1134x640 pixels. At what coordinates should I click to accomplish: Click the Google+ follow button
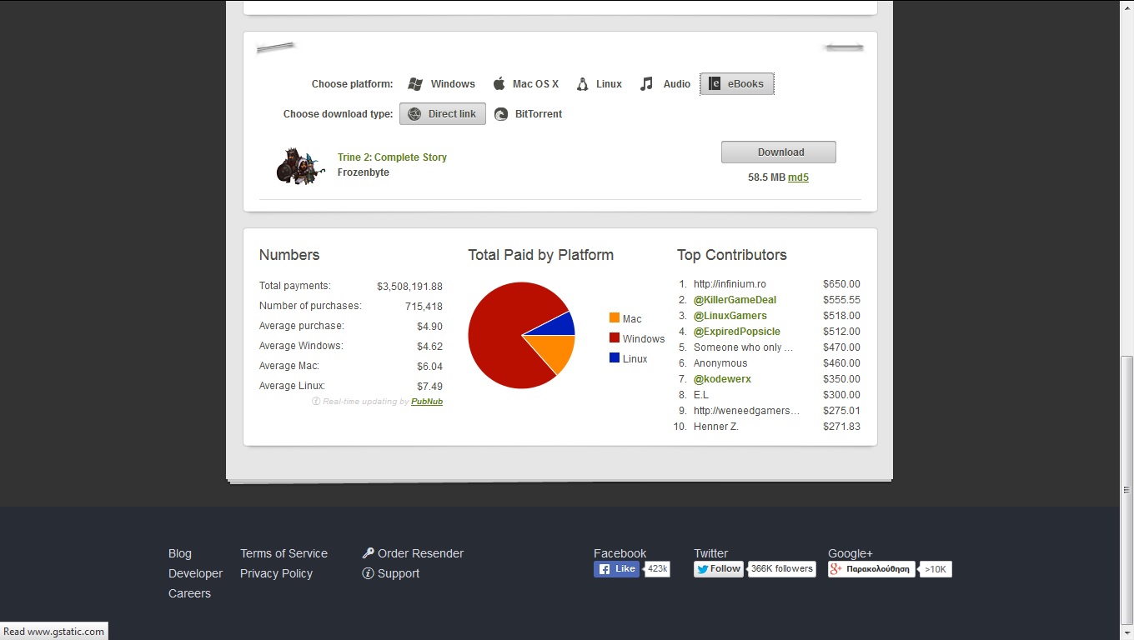tap(871, 569)
